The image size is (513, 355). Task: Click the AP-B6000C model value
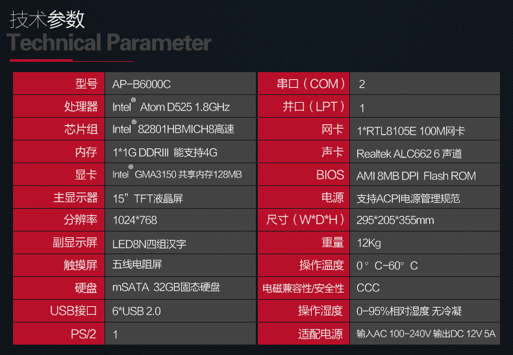click(142, 85)
